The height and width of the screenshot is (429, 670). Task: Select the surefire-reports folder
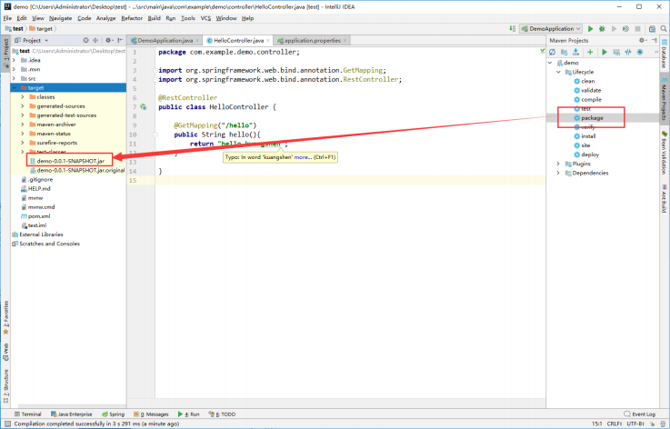[x=57, y=143]
